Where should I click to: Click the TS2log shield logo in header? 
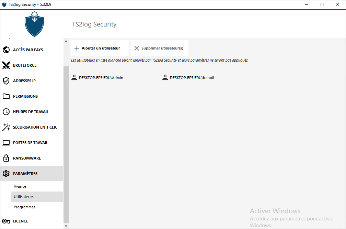(34, 24)
